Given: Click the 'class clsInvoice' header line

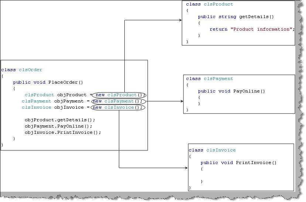Looking at the screenshot, I should [212, 150].
